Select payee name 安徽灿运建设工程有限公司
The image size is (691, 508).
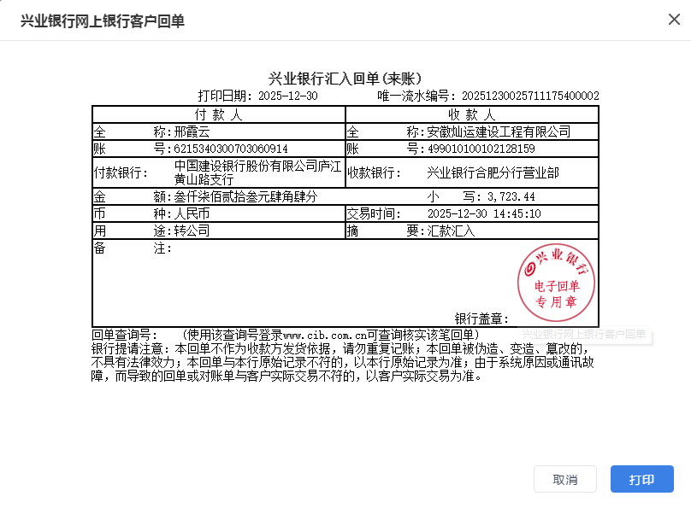click(x=499, y=132)
